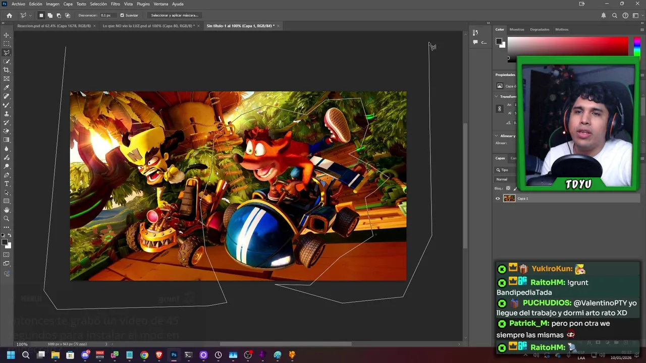The height and width of the screenshot is (363, 646).
Task: Open the Edit Toolbar three-dots button
Action: [7, 227]
